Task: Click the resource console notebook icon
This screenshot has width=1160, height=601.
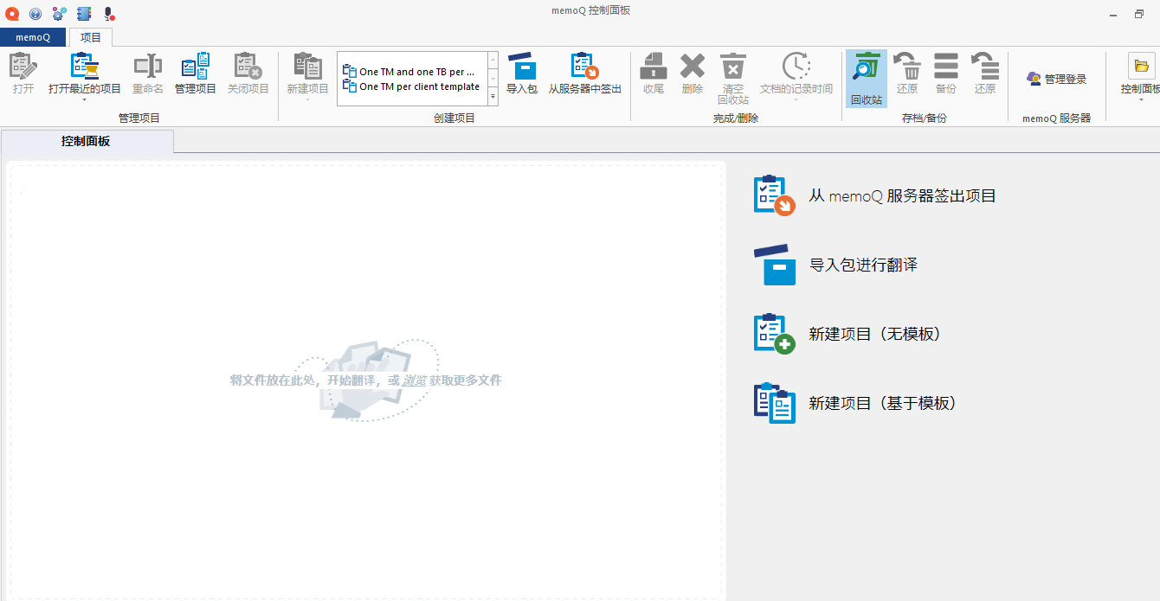Action: click(83, 14)
